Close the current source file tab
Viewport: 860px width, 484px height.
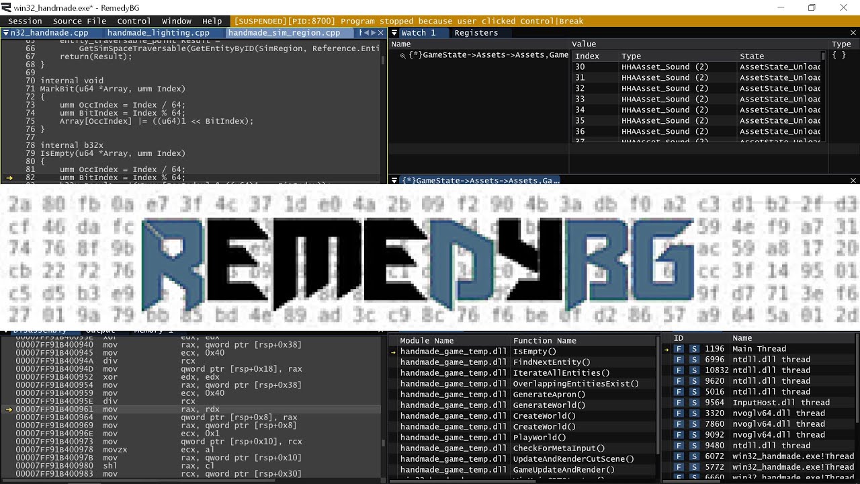pos(382,32)
